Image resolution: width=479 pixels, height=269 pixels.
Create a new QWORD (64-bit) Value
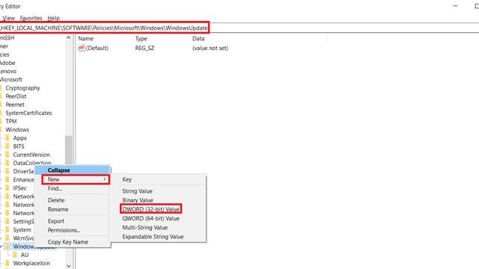point(150,218)
